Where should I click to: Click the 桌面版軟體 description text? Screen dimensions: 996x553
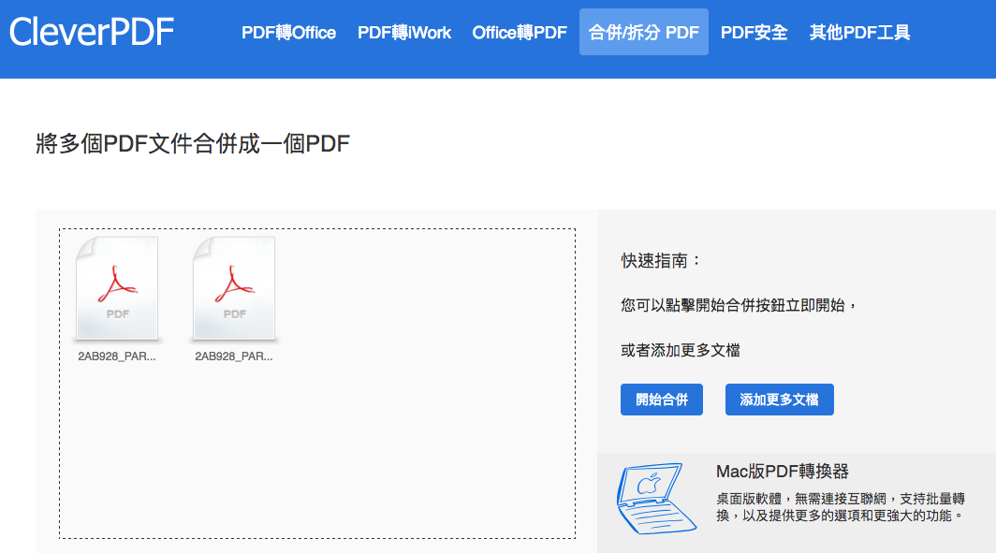(841, 507)
